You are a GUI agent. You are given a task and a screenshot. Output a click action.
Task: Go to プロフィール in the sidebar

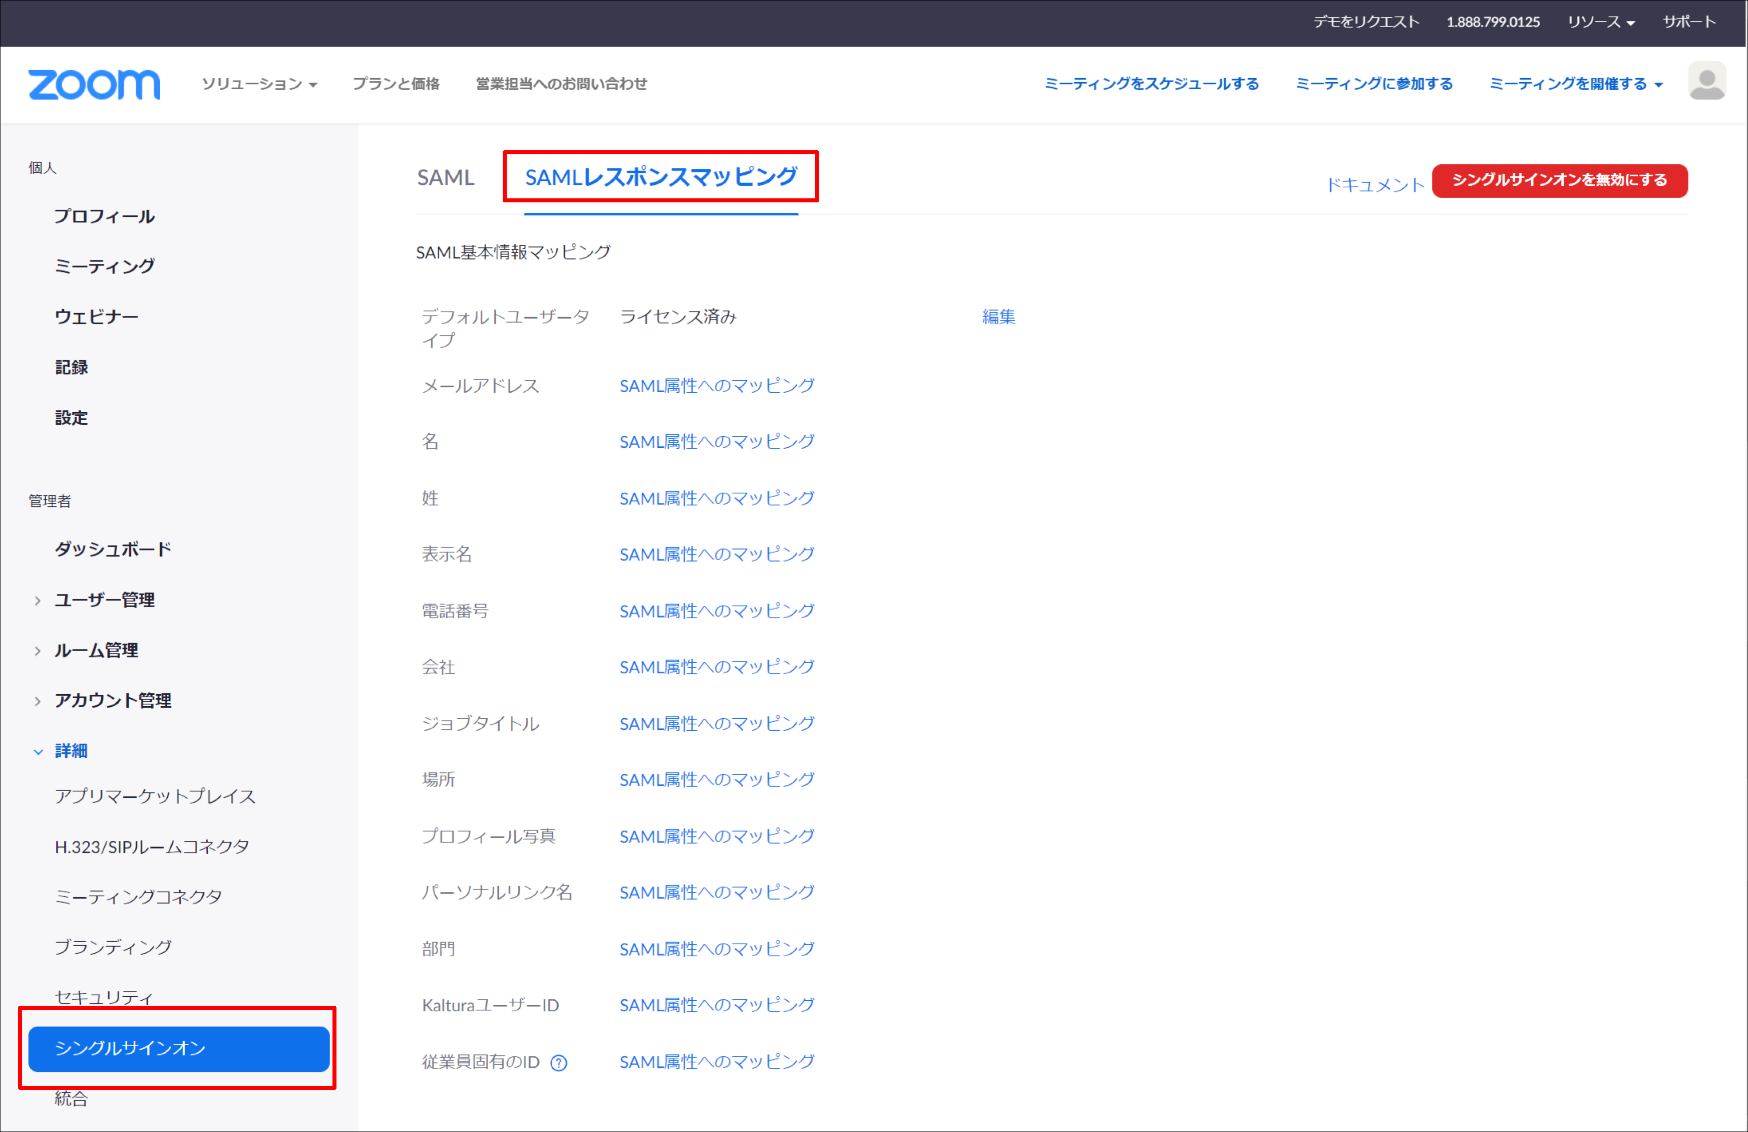(x=104, y=217)
